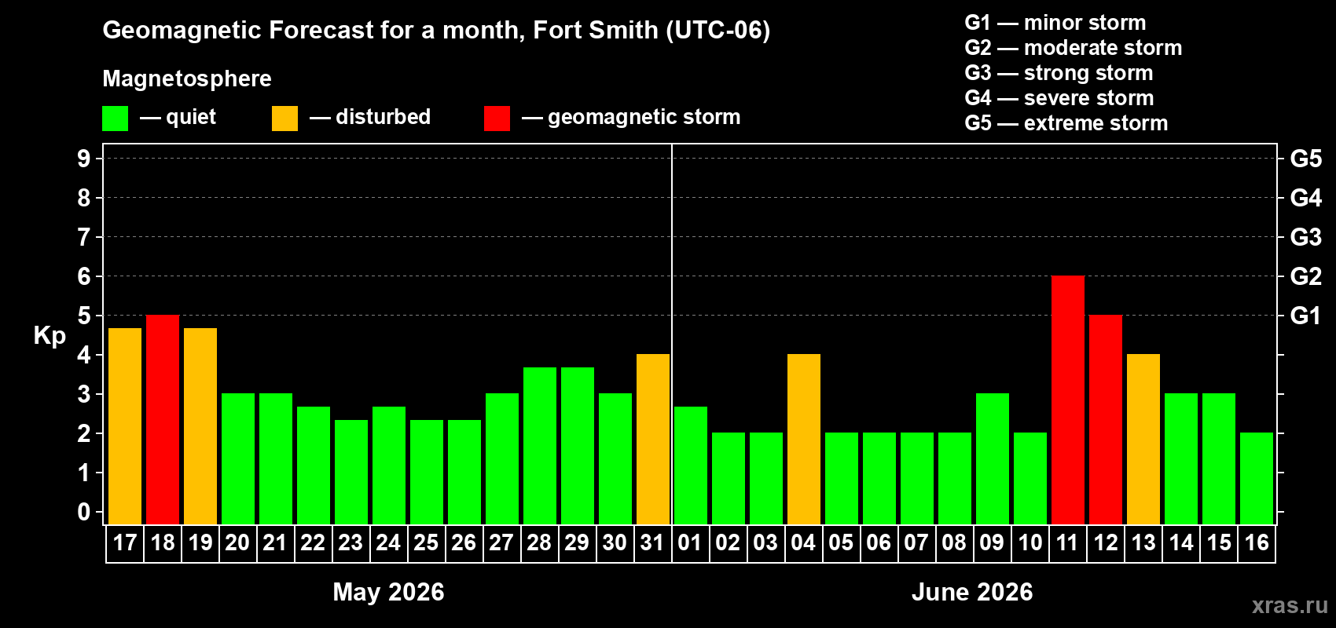
Task: Click the G1 scale label
Action: pos(1306,316)
